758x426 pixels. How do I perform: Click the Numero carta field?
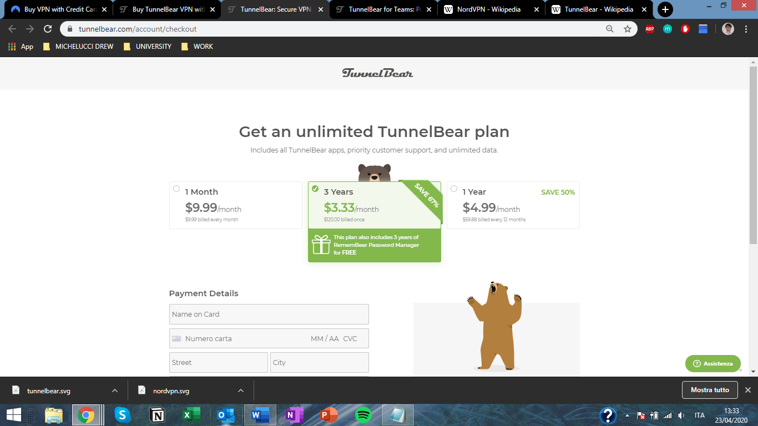click(x=269, y=338)
